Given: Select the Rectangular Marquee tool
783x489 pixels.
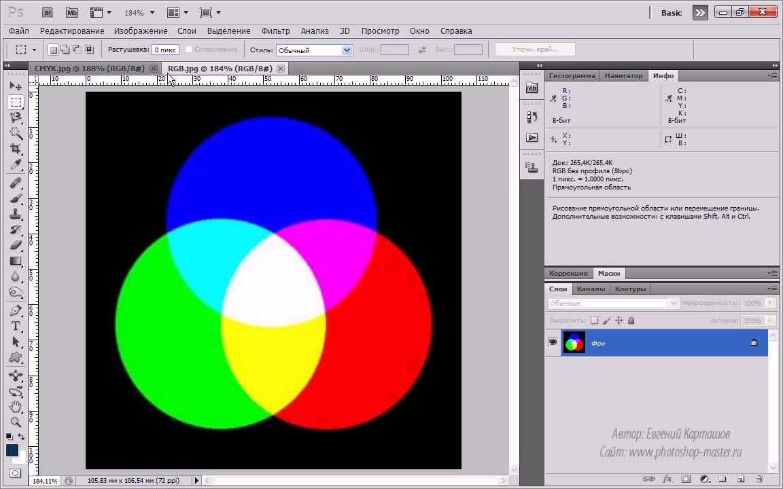Looking at the screenshot, I should [16, 102].
